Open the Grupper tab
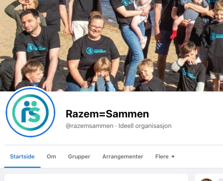223x181 pixels. pyautogui.click(x=79, y=157)
